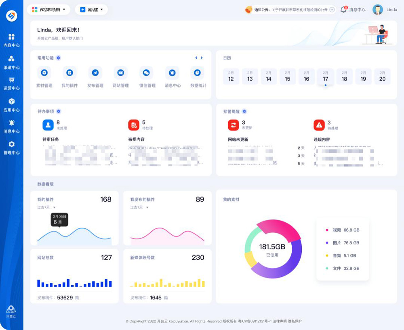The width and height of the screenshot is (404, 330).
Task: Click the 通知公告 arrow button
Action: tap(332, 10)
